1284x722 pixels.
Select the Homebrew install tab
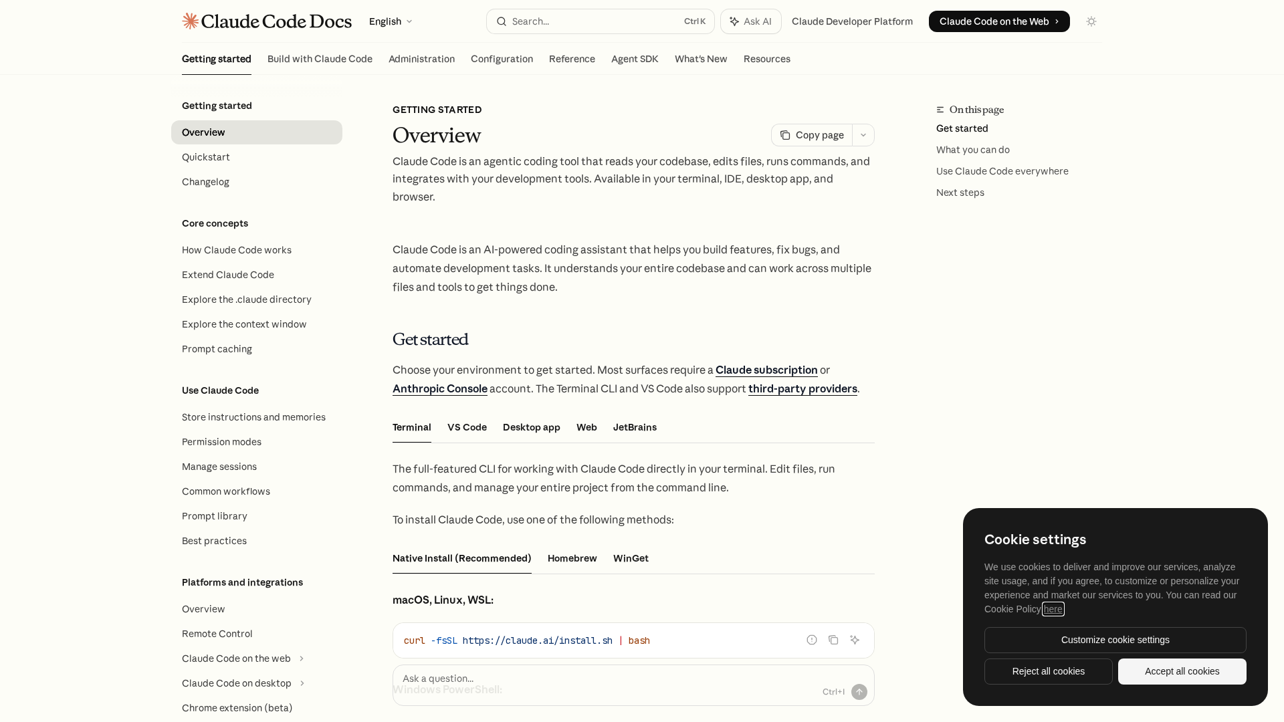click(x=572, y=558)
